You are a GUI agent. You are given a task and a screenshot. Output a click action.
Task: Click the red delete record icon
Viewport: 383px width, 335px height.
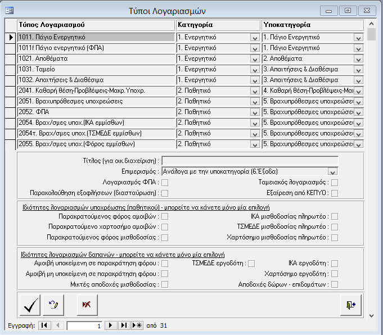pos(87,305)
